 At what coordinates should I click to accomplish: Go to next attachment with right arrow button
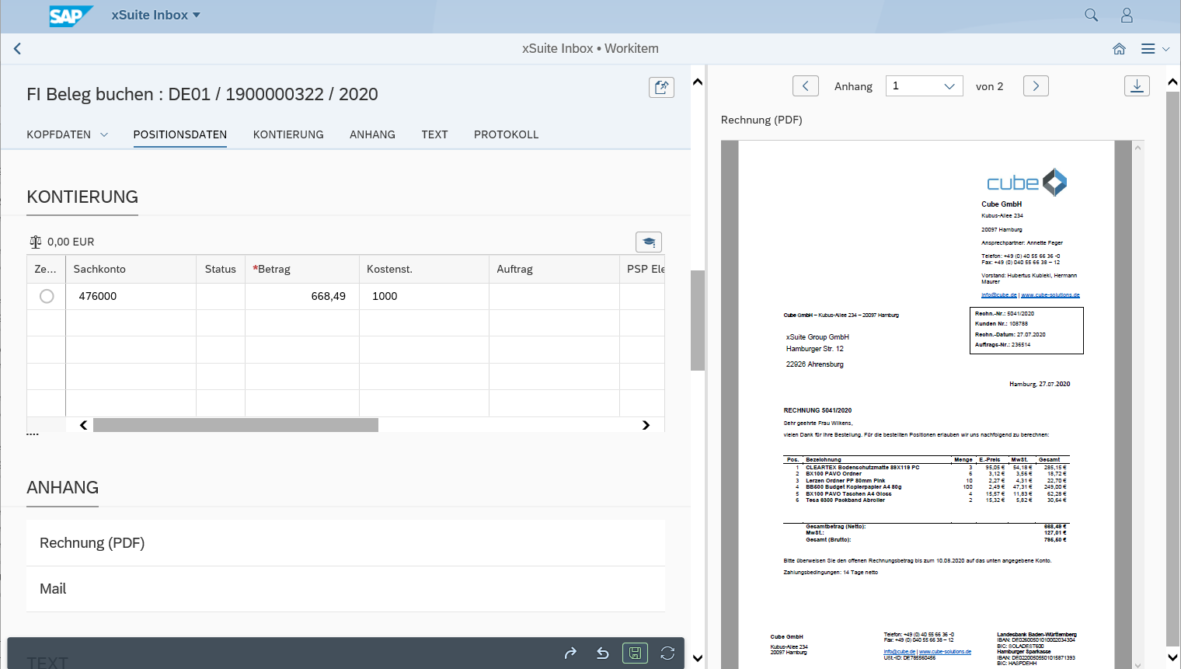(x=1036, y=86)
